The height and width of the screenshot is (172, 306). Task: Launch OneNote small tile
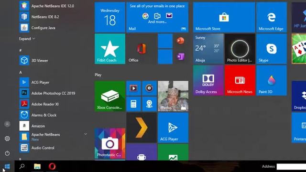coord(181,57)
